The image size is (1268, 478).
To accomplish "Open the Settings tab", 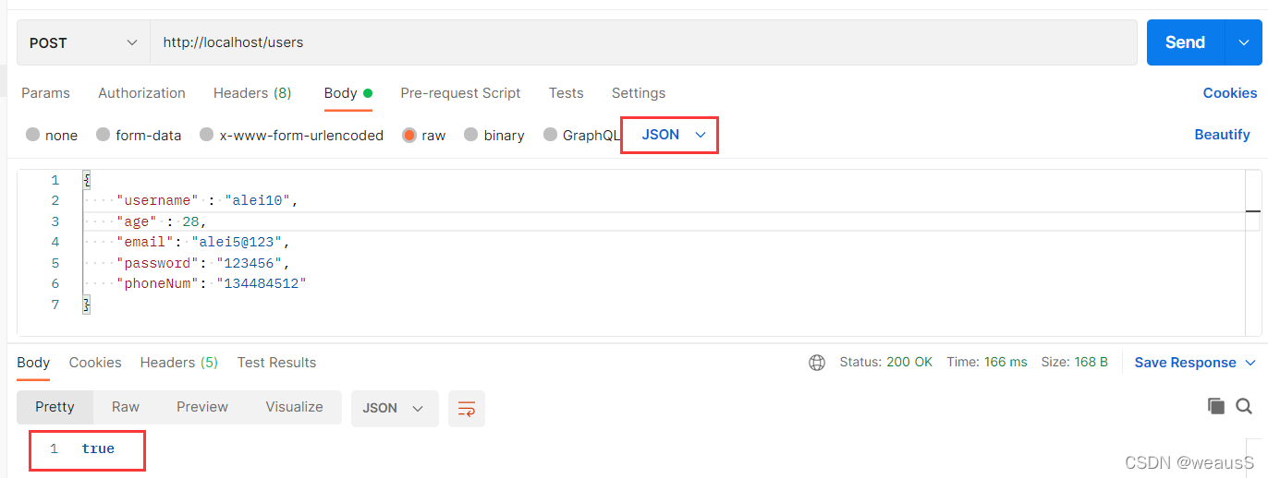I will 639,93.
